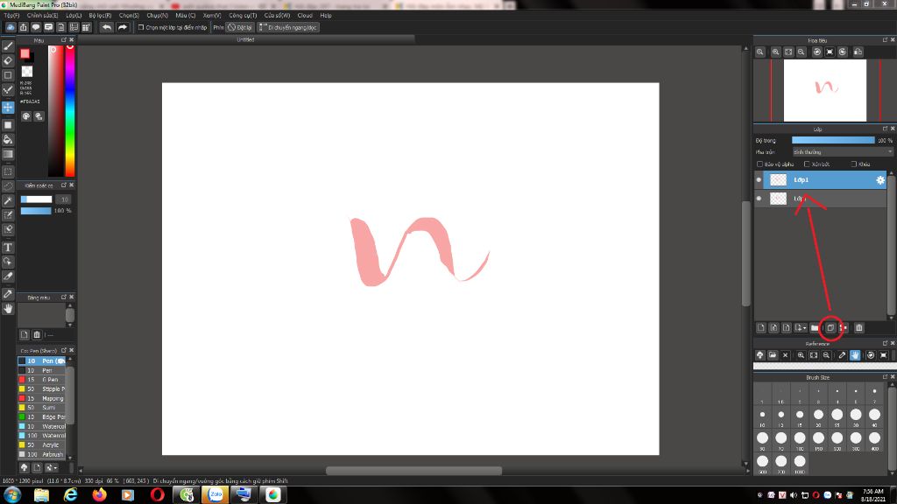Image resolution: width=897 pixels, height=504 pixels.
Task: Click the transparent color swatch
Action: pos(27,72)
